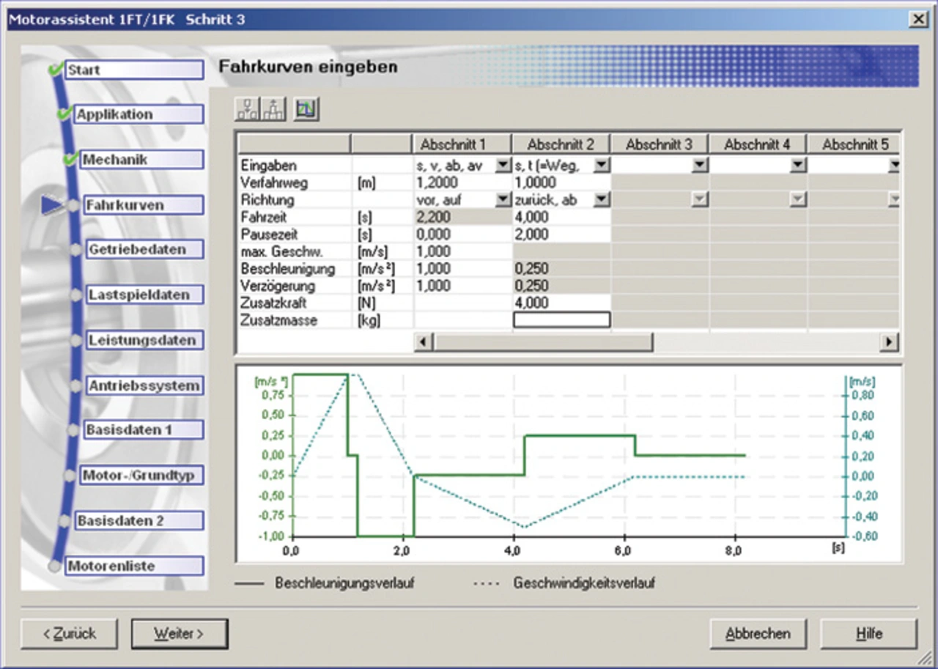
Task: Go to the Antriebssystem step
Action: coord(144,385)
